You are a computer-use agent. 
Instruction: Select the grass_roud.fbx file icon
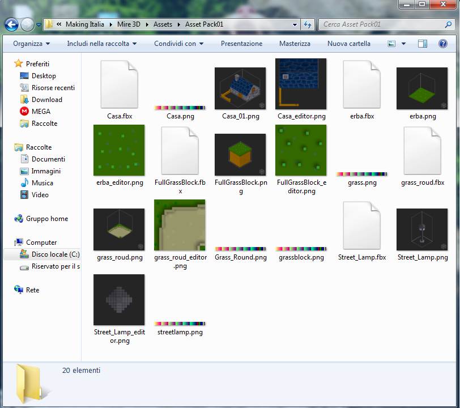(x=422, y=151)
